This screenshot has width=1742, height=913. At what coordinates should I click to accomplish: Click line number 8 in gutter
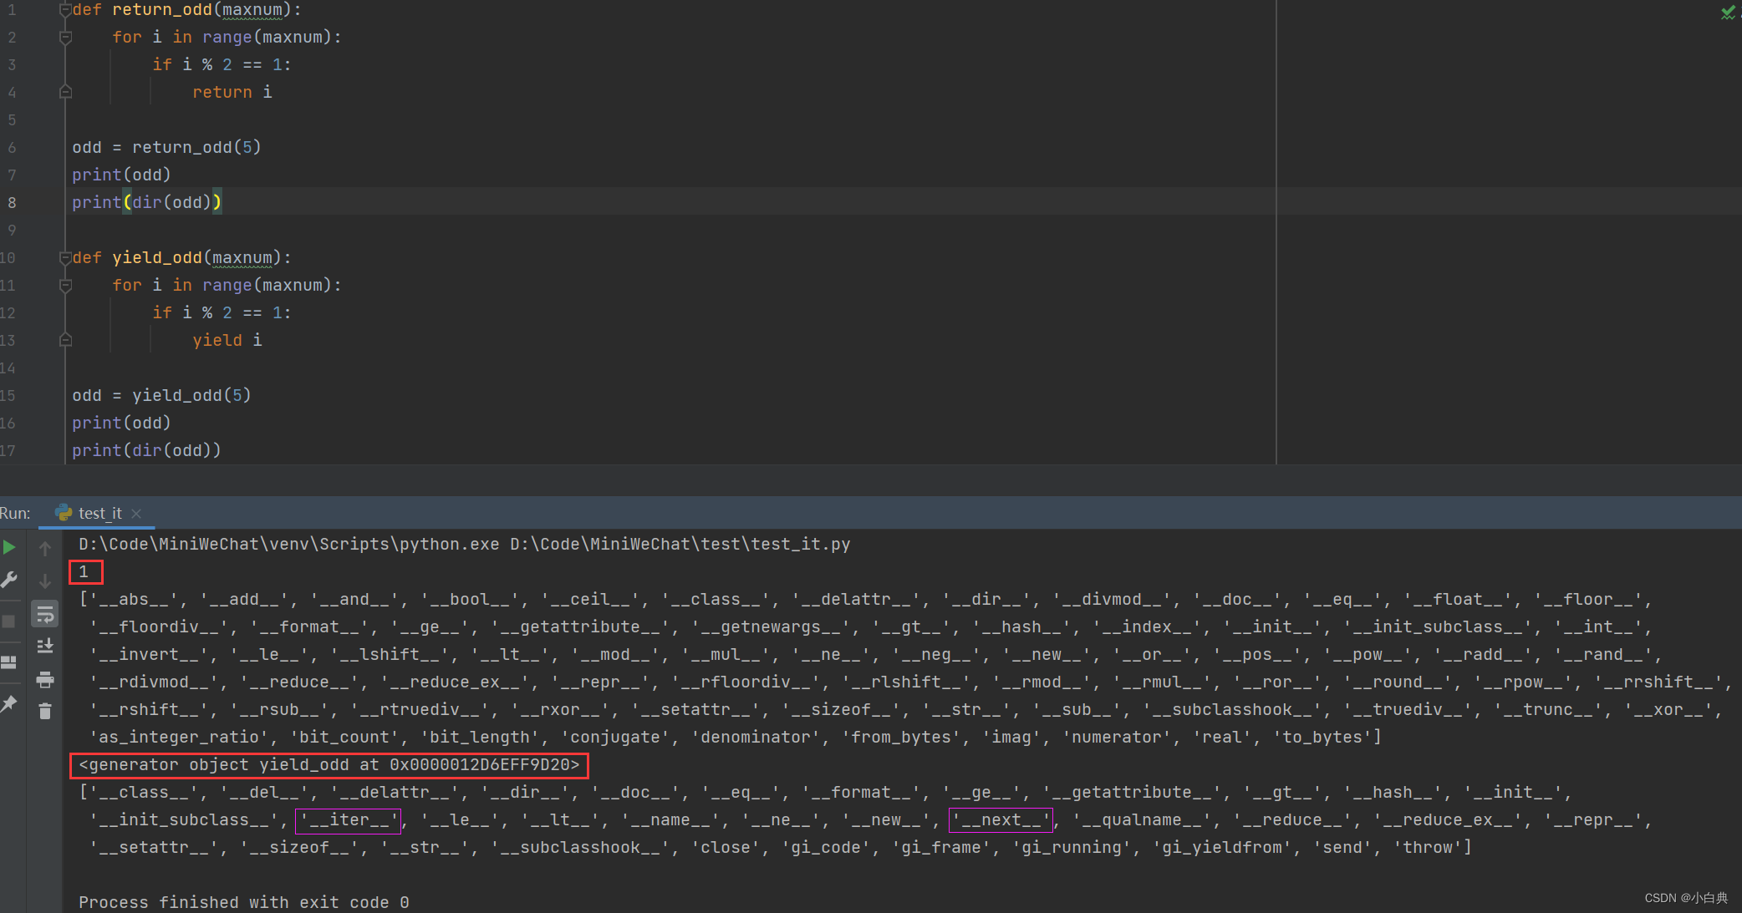(x=12, y=202)
